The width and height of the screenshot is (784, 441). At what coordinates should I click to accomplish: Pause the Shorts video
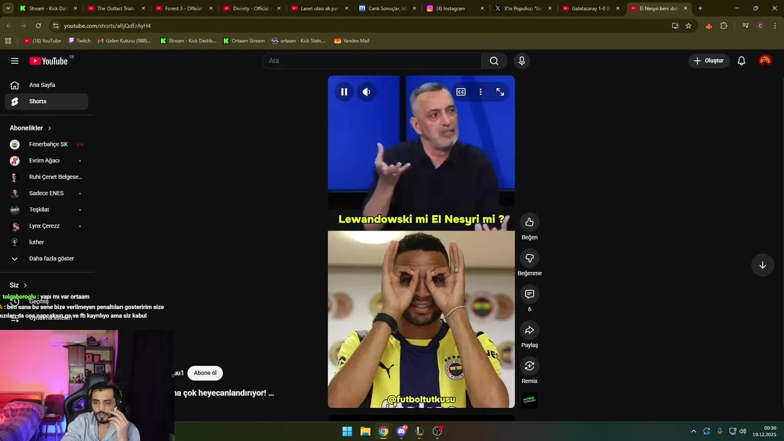tap(344, 92)
